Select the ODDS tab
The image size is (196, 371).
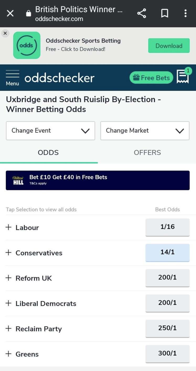(x=48, y=153)
